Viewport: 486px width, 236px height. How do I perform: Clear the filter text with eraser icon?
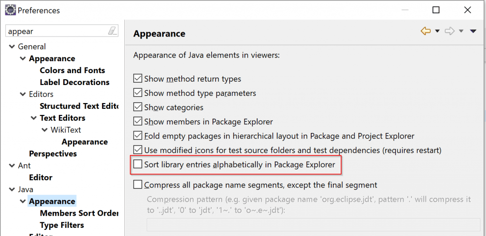[112, 31]
